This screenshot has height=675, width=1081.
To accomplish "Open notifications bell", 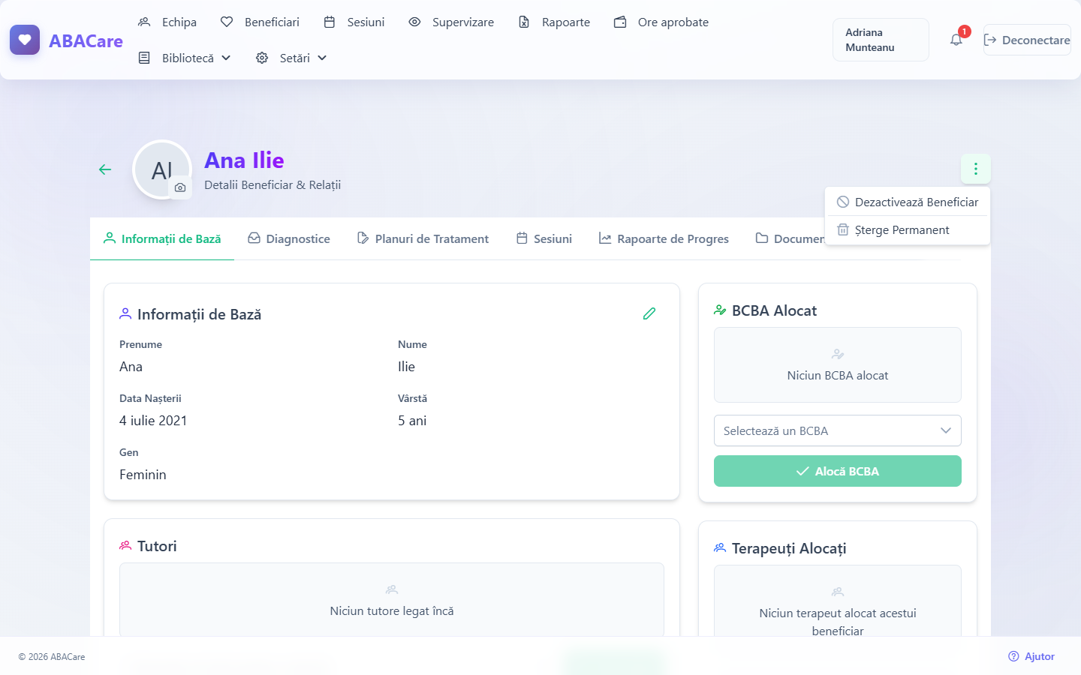I will [x=956, y=40].
